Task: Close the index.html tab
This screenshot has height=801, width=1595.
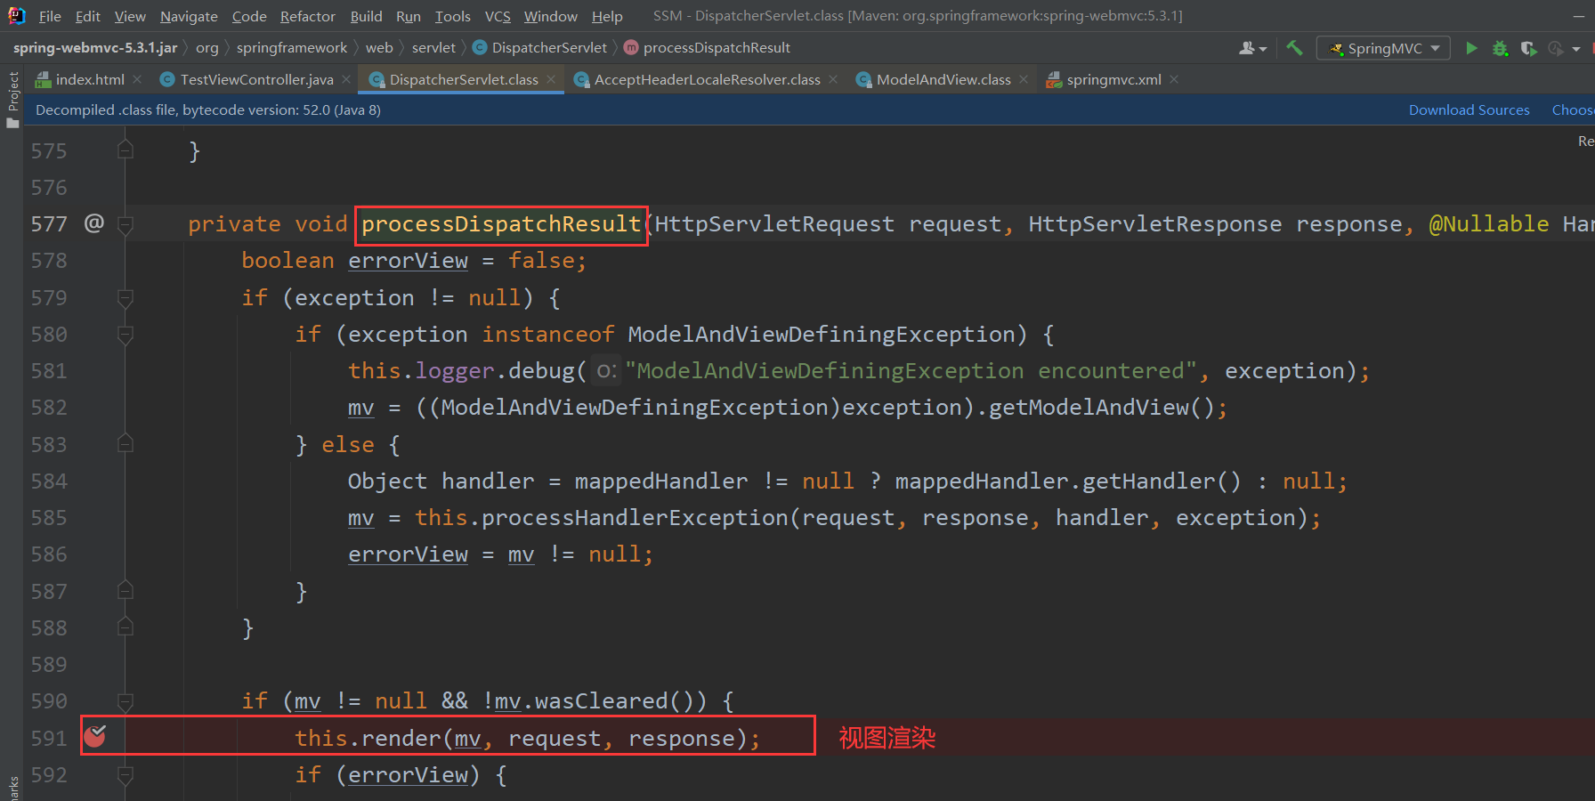Action: tap(137, 79)
